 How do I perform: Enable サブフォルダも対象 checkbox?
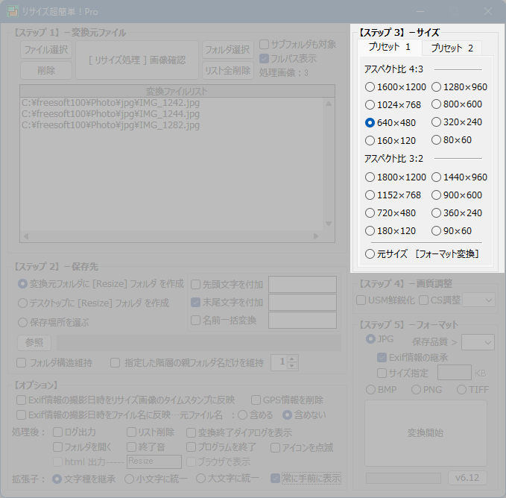tap(264, 45)
